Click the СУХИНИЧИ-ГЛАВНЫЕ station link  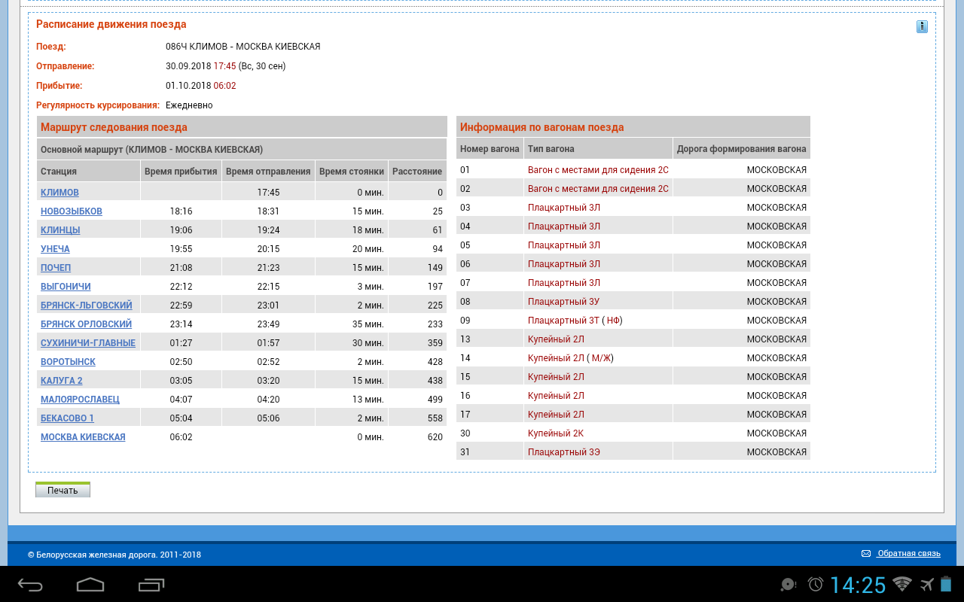click(88, 343)
